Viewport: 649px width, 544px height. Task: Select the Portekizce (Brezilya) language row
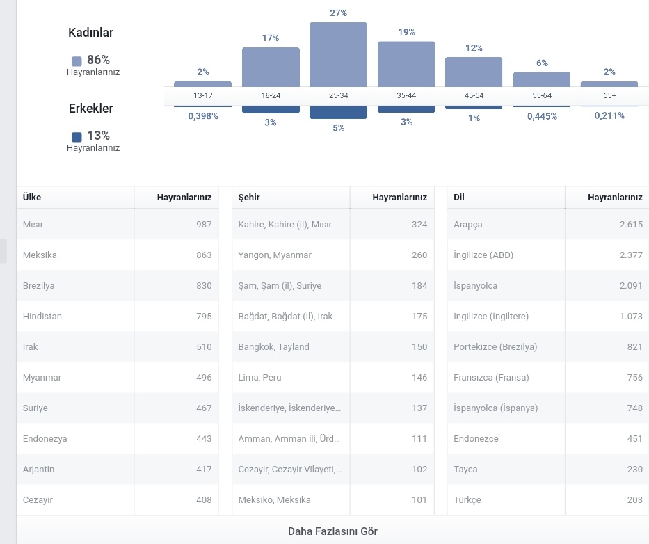[x=548, y=347]
